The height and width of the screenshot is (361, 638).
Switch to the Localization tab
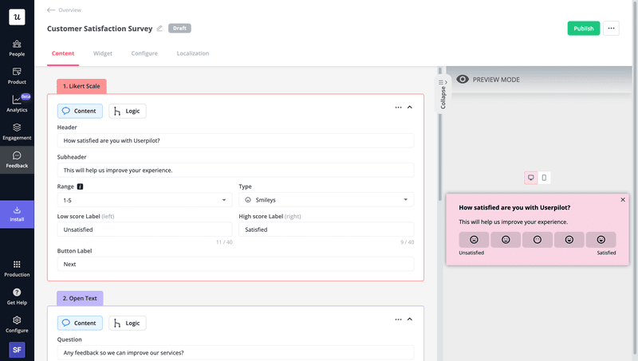pos(192,53)
